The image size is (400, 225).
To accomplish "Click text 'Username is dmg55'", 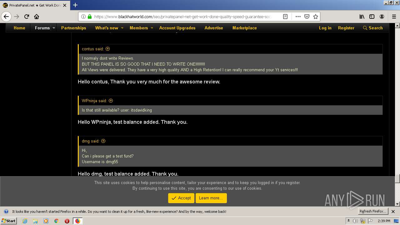I will 100,162.
